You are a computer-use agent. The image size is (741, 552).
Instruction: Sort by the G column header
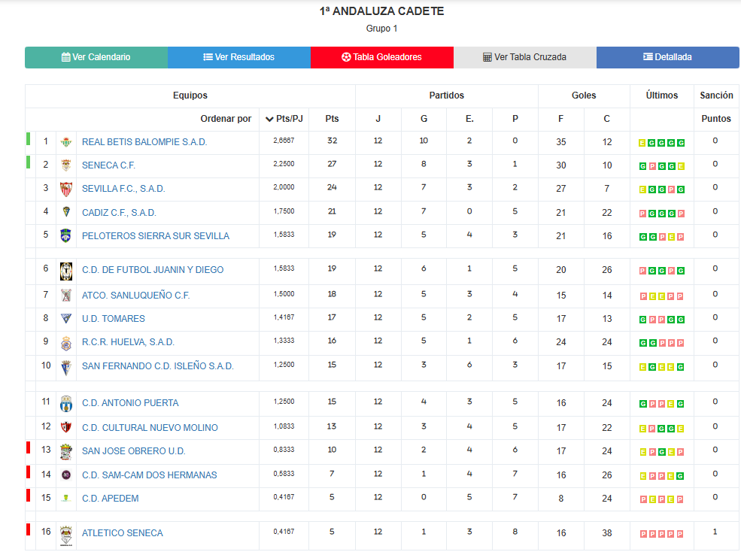[424, 119]
